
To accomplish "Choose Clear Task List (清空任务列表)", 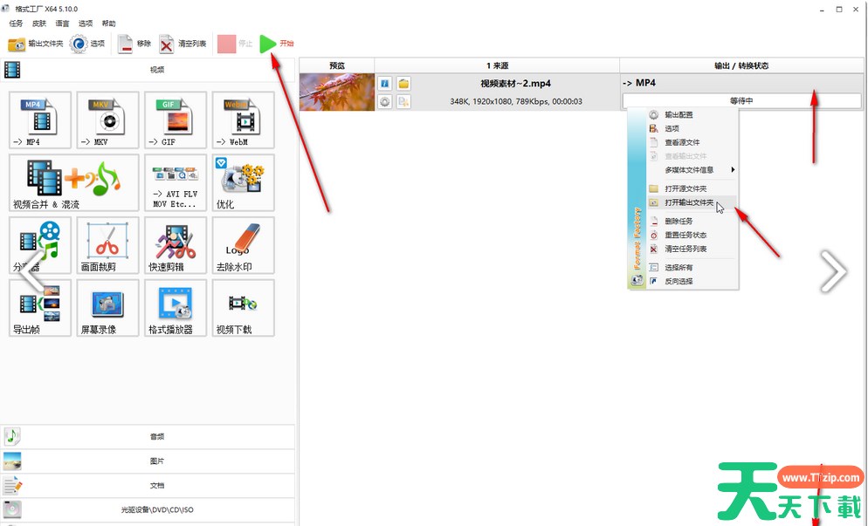I will tap(692, 249).
